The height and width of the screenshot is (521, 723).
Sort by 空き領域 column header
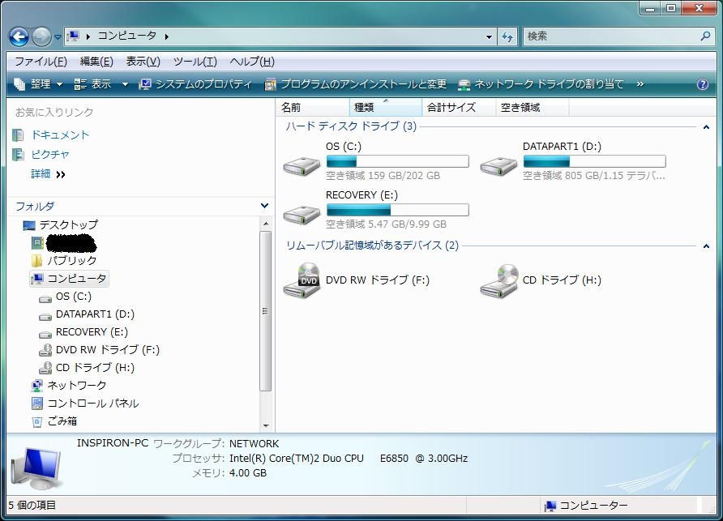pyautogui.click(x=533, y=108)
